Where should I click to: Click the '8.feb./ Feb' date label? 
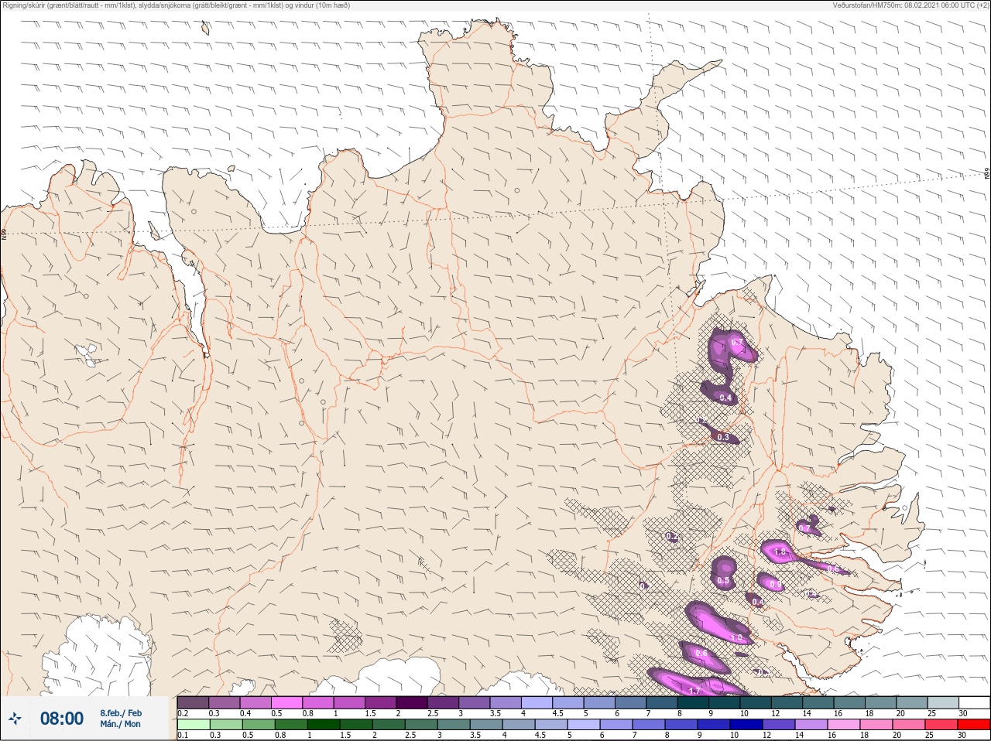[x=120, y=712]
